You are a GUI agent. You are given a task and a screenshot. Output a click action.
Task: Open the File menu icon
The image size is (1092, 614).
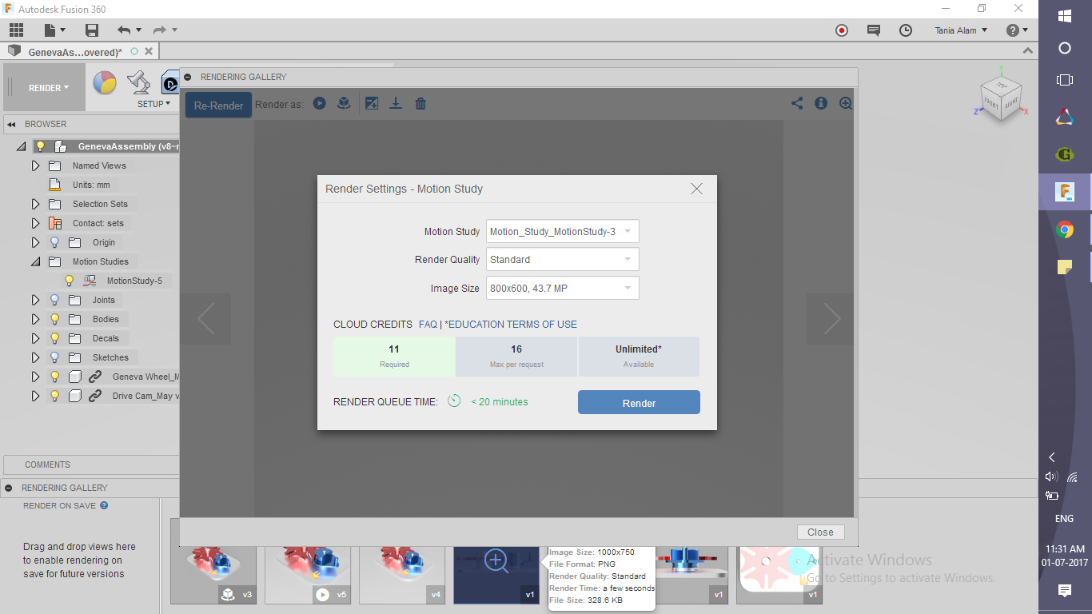pos(54,30)
